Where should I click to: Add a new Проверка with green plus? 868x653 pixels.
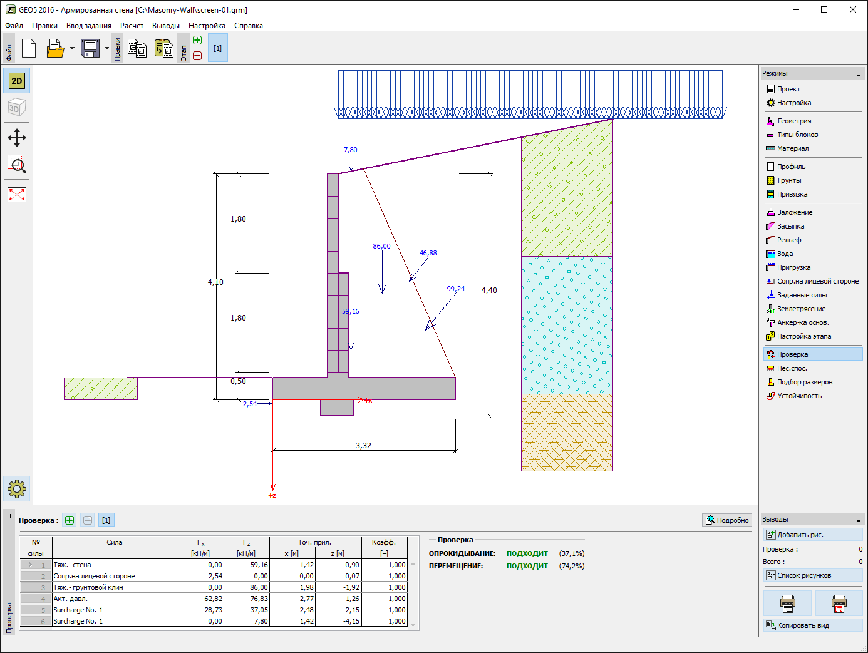point(70,520)
